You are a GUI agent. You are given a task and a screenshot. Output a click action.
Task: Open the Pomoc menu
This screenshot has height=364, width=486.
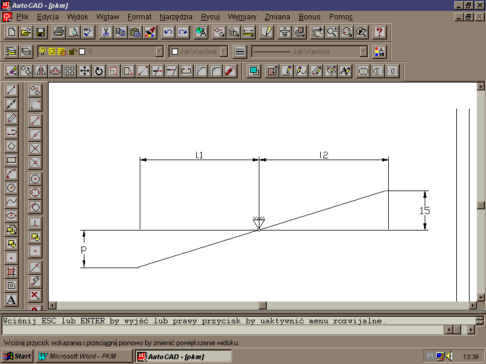tap(341, 17)
